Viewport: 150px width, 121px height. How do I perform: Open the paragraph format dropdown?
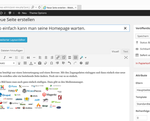(x=8, y=63)
